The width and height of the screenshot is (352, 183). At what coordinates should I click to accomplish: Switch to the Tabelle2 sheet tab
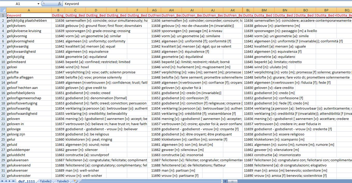[46, 181]
